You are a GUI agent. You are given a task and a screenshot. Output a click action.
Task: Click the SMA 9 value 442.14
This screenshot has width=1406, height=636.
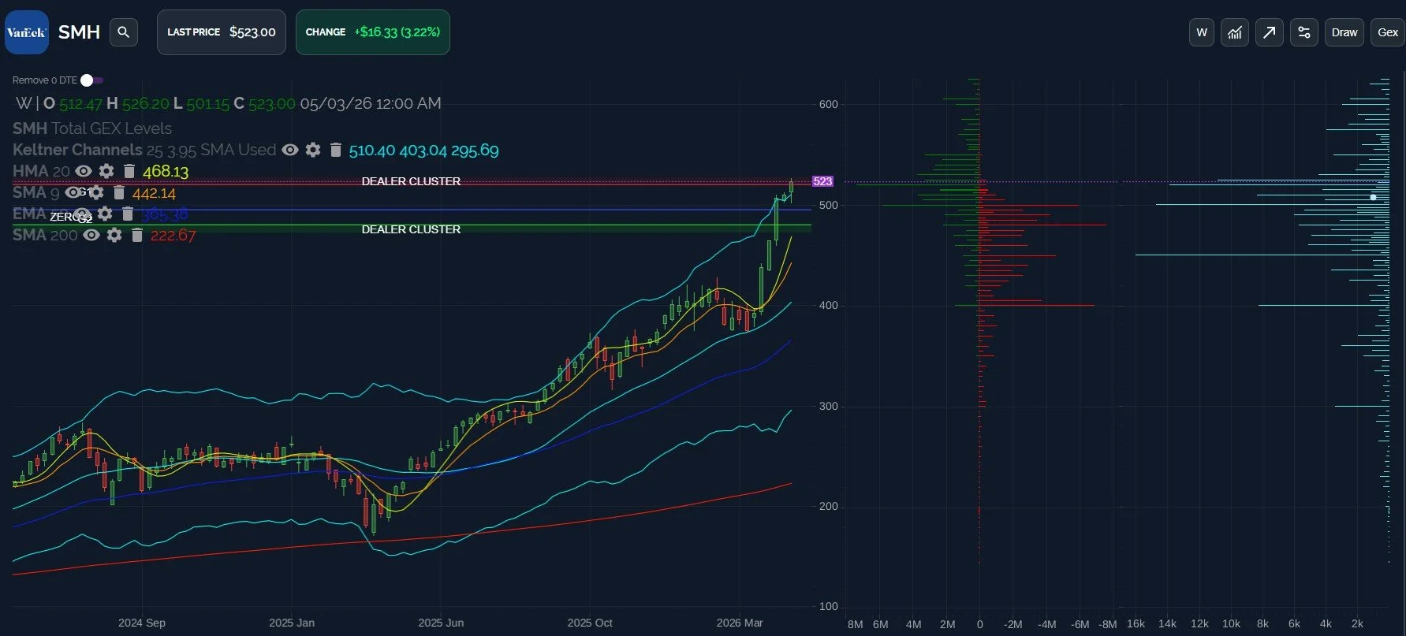click(154, 193)
